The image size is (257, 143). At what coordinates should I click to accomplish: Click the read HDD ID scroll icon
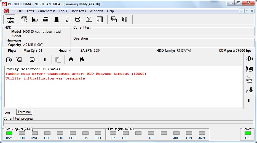tap(24, 20)
